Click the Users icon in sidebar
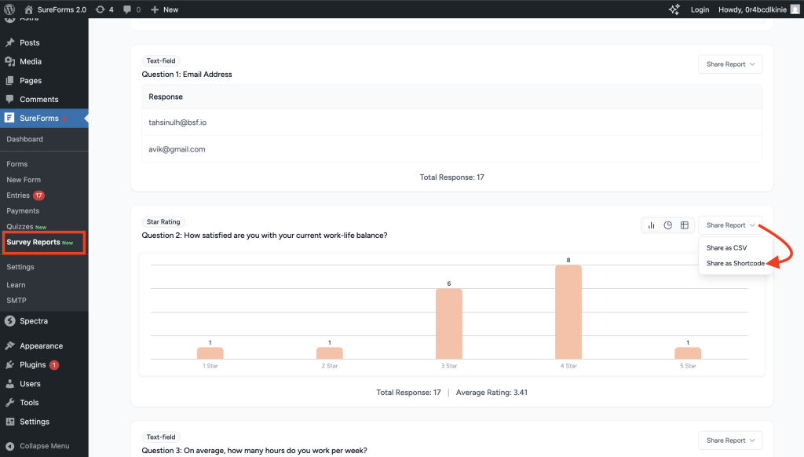This screenshot has height=457, width=804. [x=9, y=384]
